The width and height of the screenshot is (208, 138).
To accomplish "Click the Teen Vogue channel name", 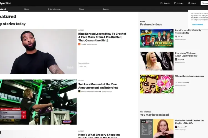I will [x=181, y=127].
